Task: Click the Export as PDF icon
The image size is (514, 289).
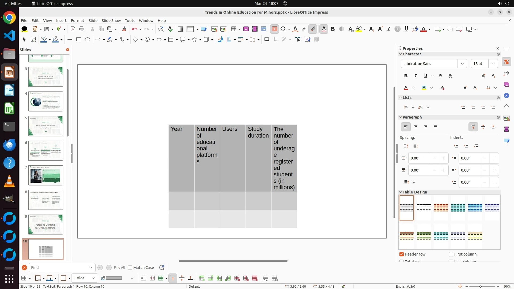Action: pyautogui.click(x=73, y=29)
